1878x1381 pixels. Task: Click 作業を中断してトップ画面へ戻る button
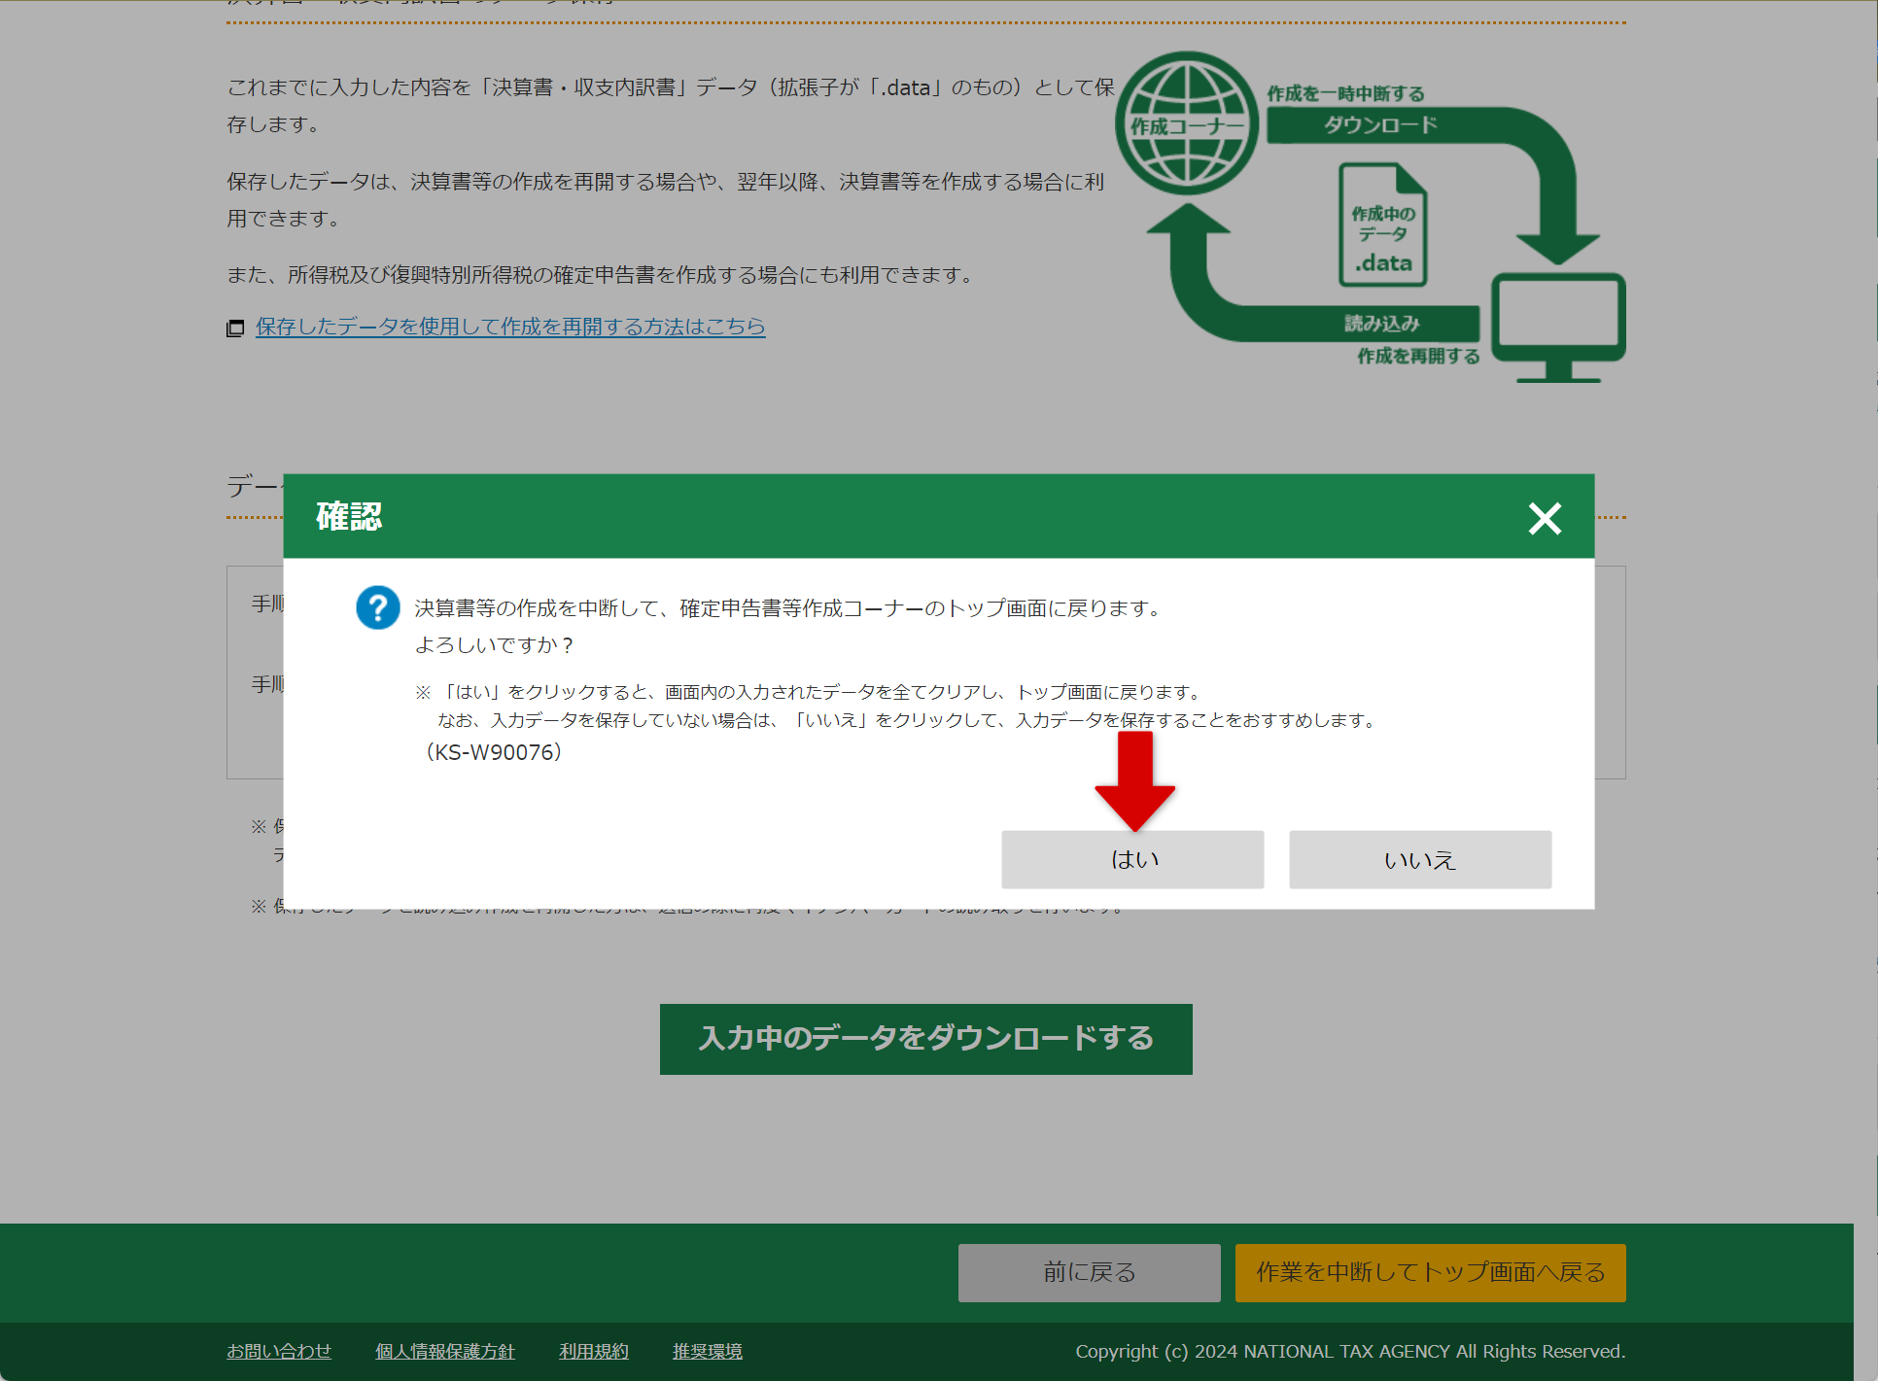1429,1272
